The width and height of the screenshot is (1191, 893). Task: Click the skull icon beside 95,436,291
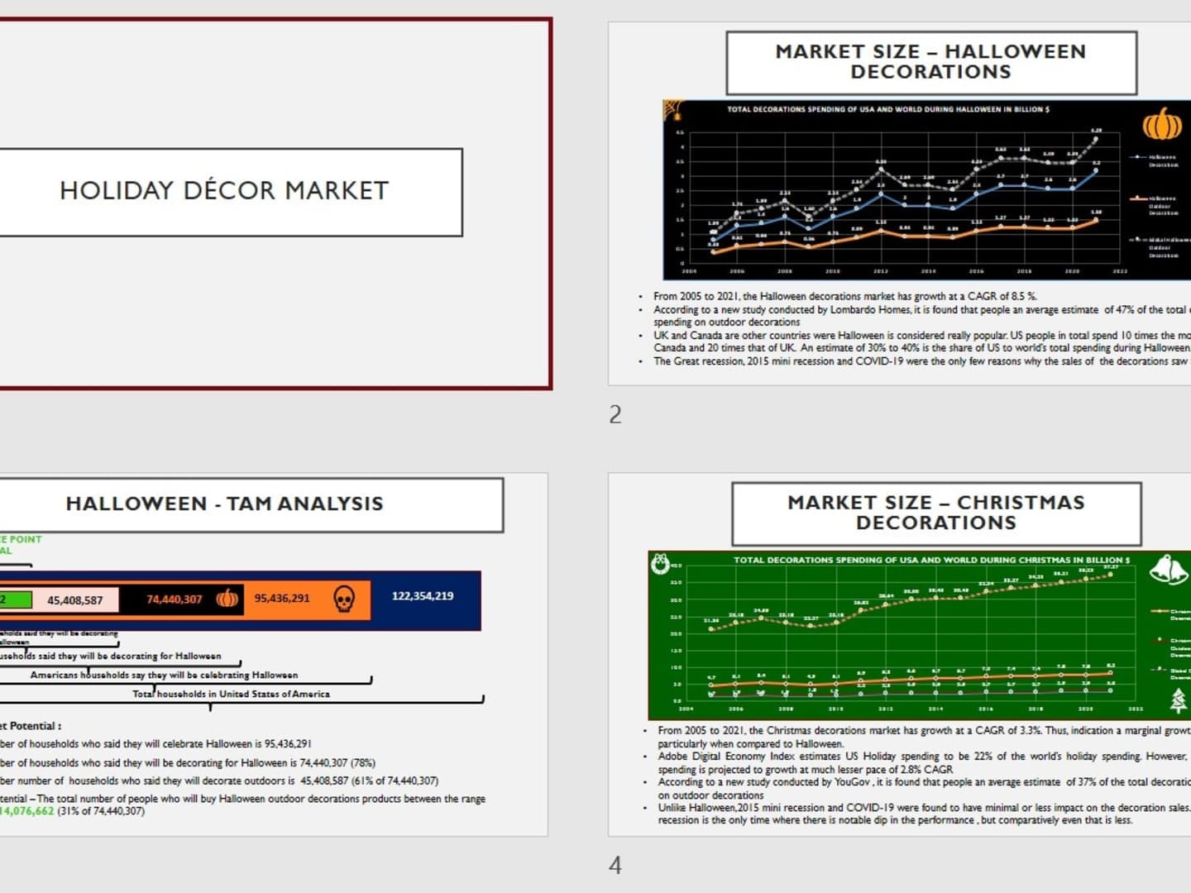click(x=344, y=599)
